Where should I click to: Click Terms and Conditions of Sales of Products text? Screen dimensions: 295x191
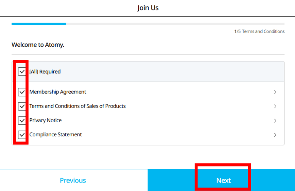pyautogui.click(x=77, y=106)
